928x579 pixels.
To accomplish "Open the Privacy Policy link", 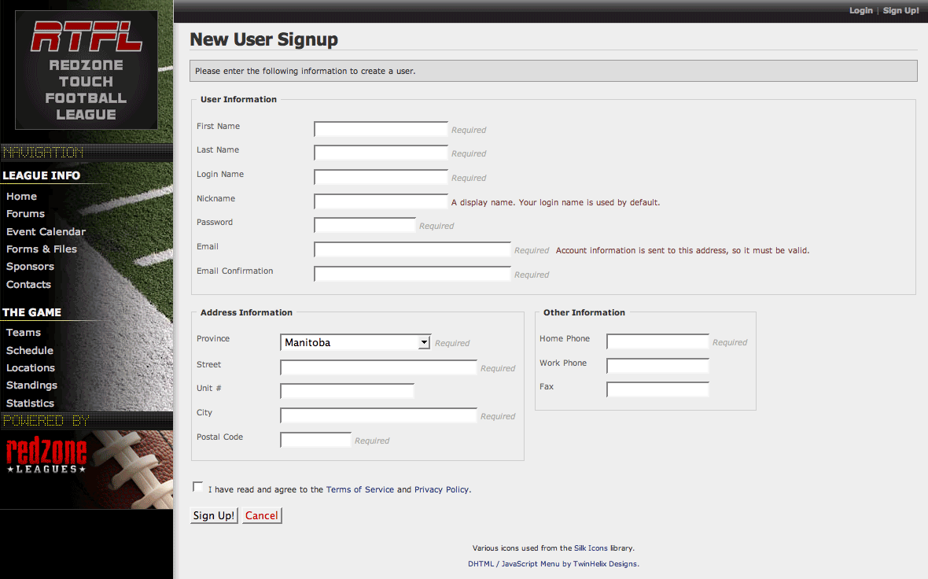I will click(441, 489).
